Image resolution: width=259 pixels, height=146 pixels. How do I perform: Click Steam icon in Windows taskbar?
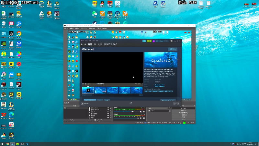click(x=12, y=144)
